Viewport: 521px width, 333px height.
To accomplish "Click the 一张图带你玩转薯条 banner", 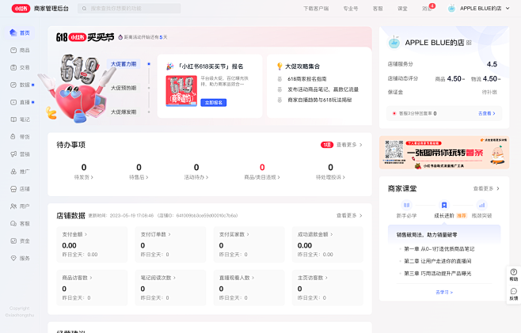I will tap(444, 153).
